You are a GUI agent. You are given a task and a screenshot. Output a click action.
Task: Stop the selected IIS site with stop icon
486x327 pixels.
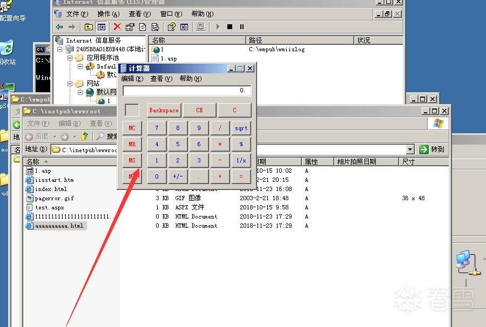(230, 27)
